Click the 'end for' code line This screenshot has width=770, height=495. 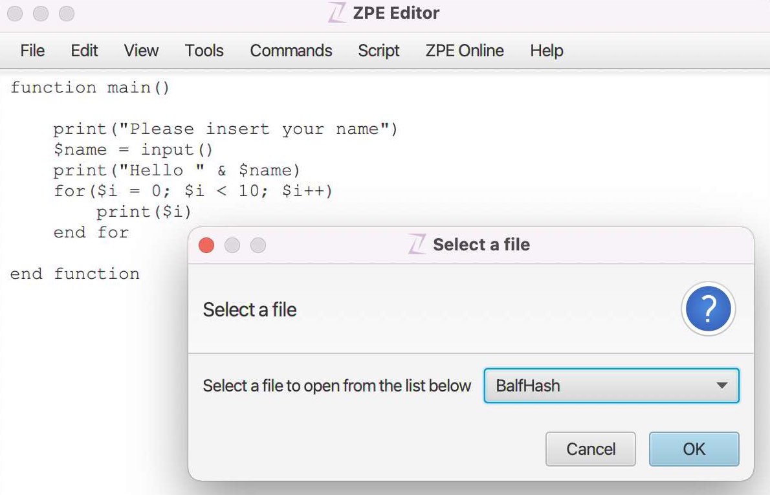coord(91,232)
